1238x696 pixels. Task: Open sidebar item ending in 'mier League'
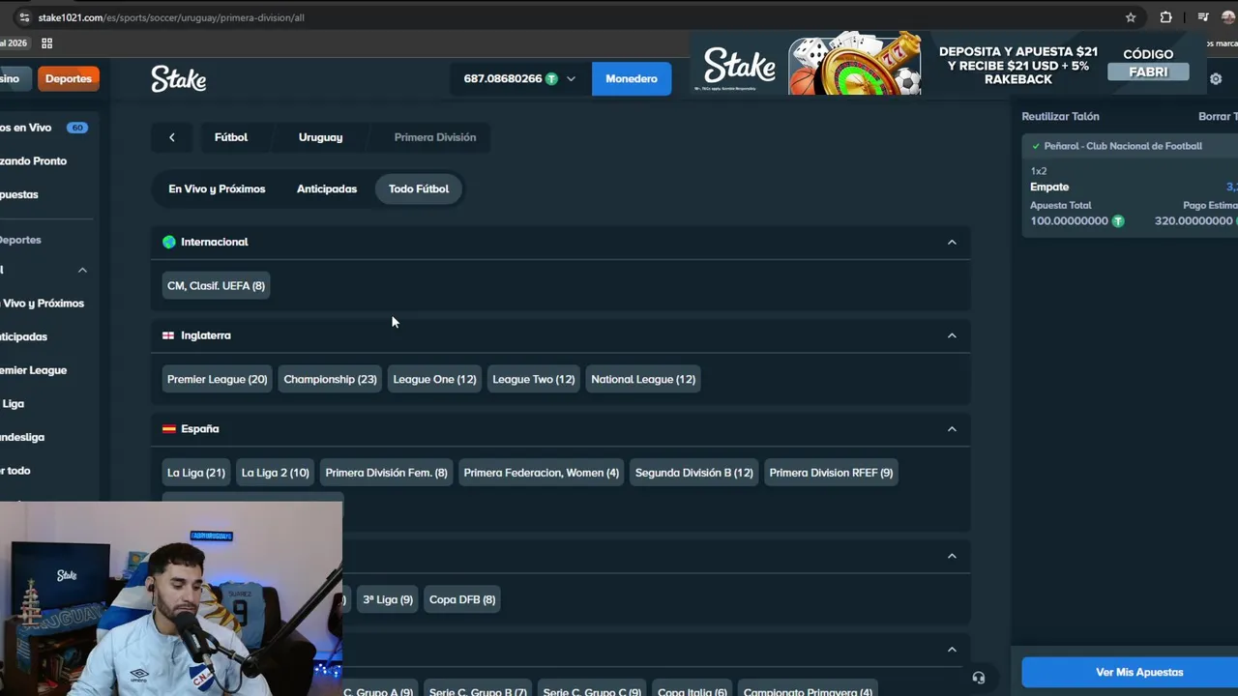pos(33,370)
